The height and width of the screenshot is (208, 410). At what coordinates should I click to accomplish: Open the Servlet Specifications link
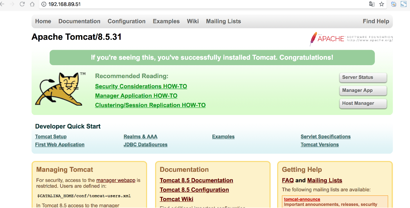click(x=325, y=137)
